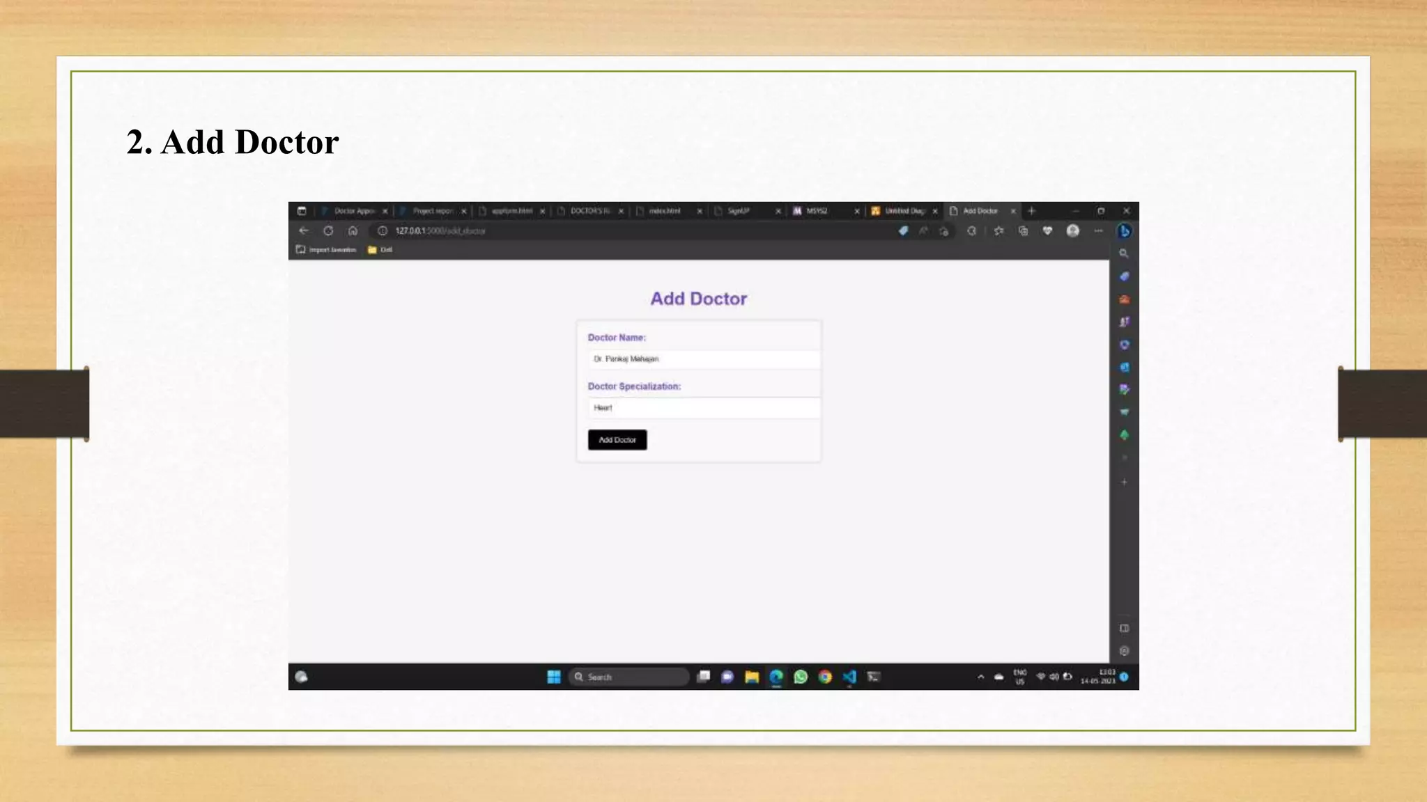Open the browser collections icon
The width and height of the screenshot is (1427, 802).
pyautogui.click(x=1023, y=231)
